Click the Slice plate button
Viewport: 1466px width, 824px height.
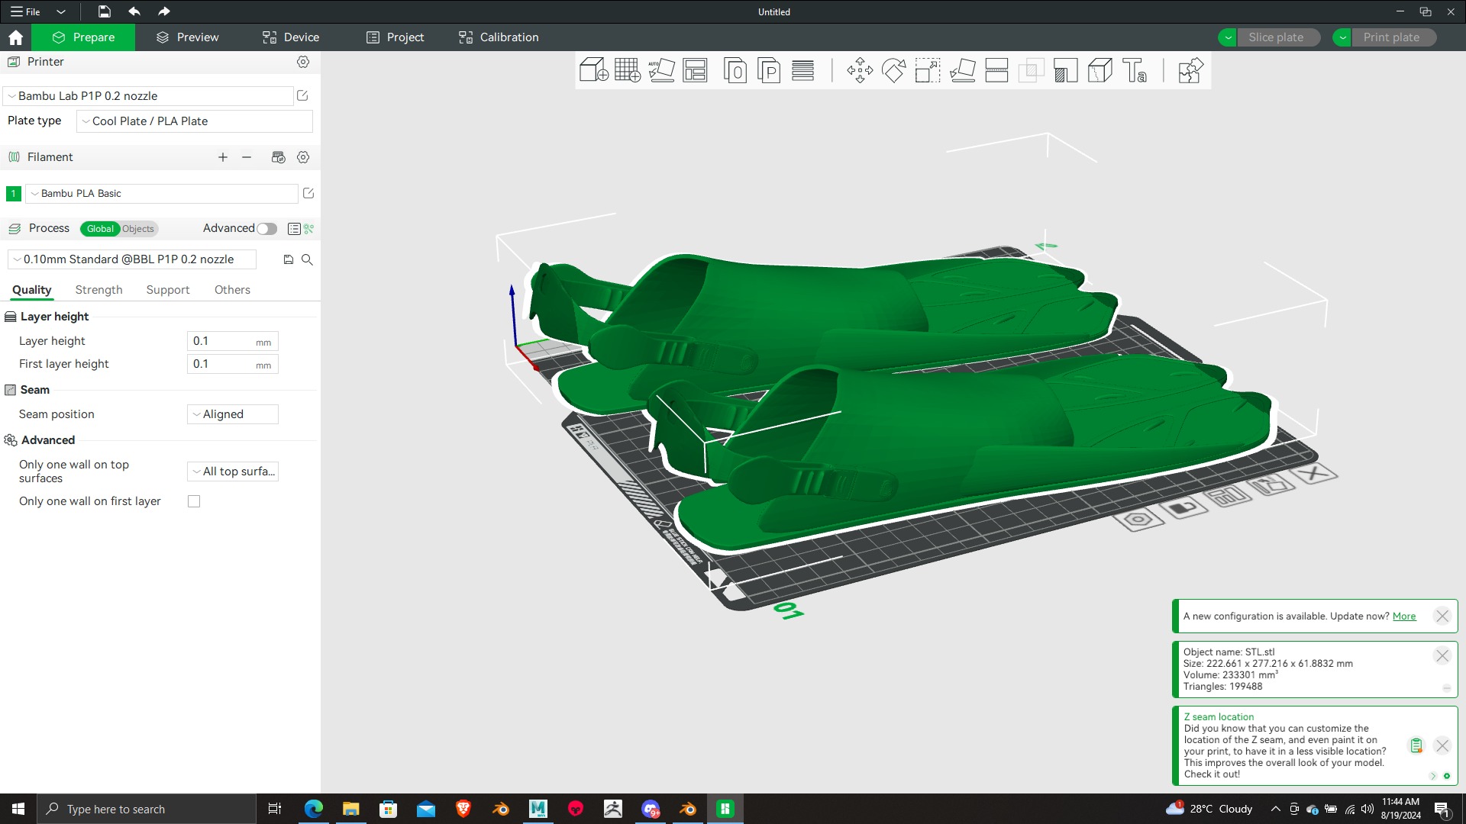[x=1278, y=37]
